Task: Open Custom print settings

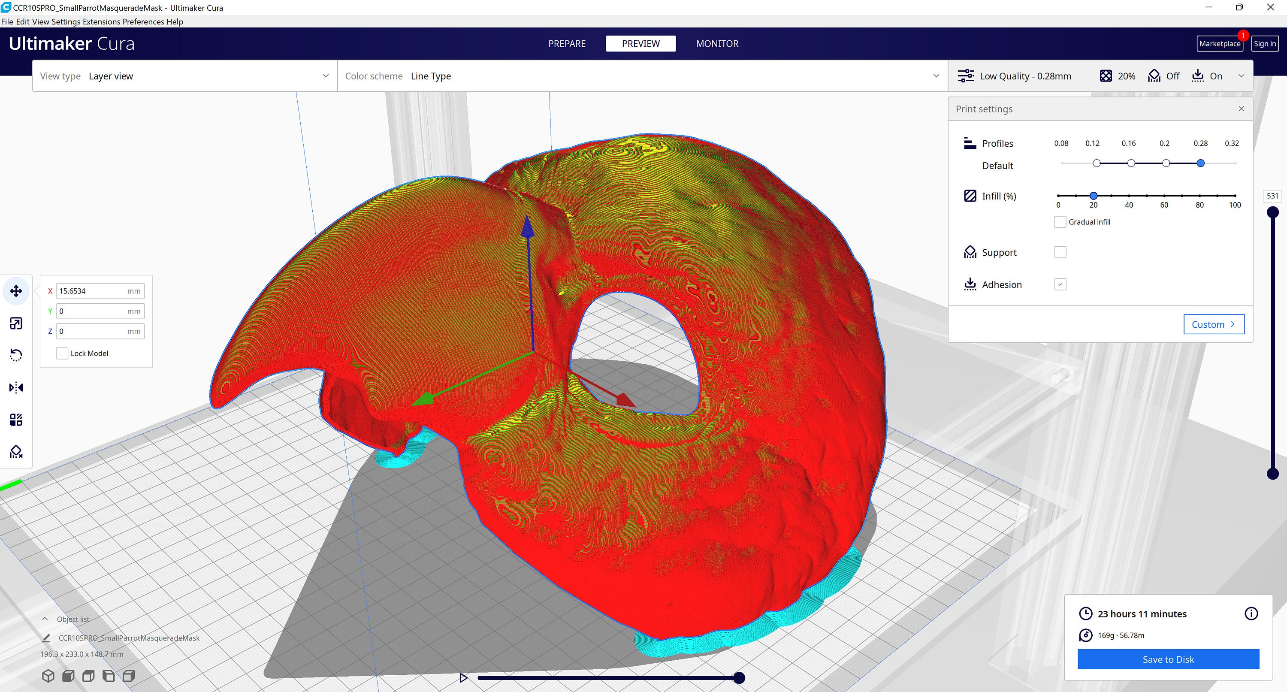Action: pos(1214,324)
